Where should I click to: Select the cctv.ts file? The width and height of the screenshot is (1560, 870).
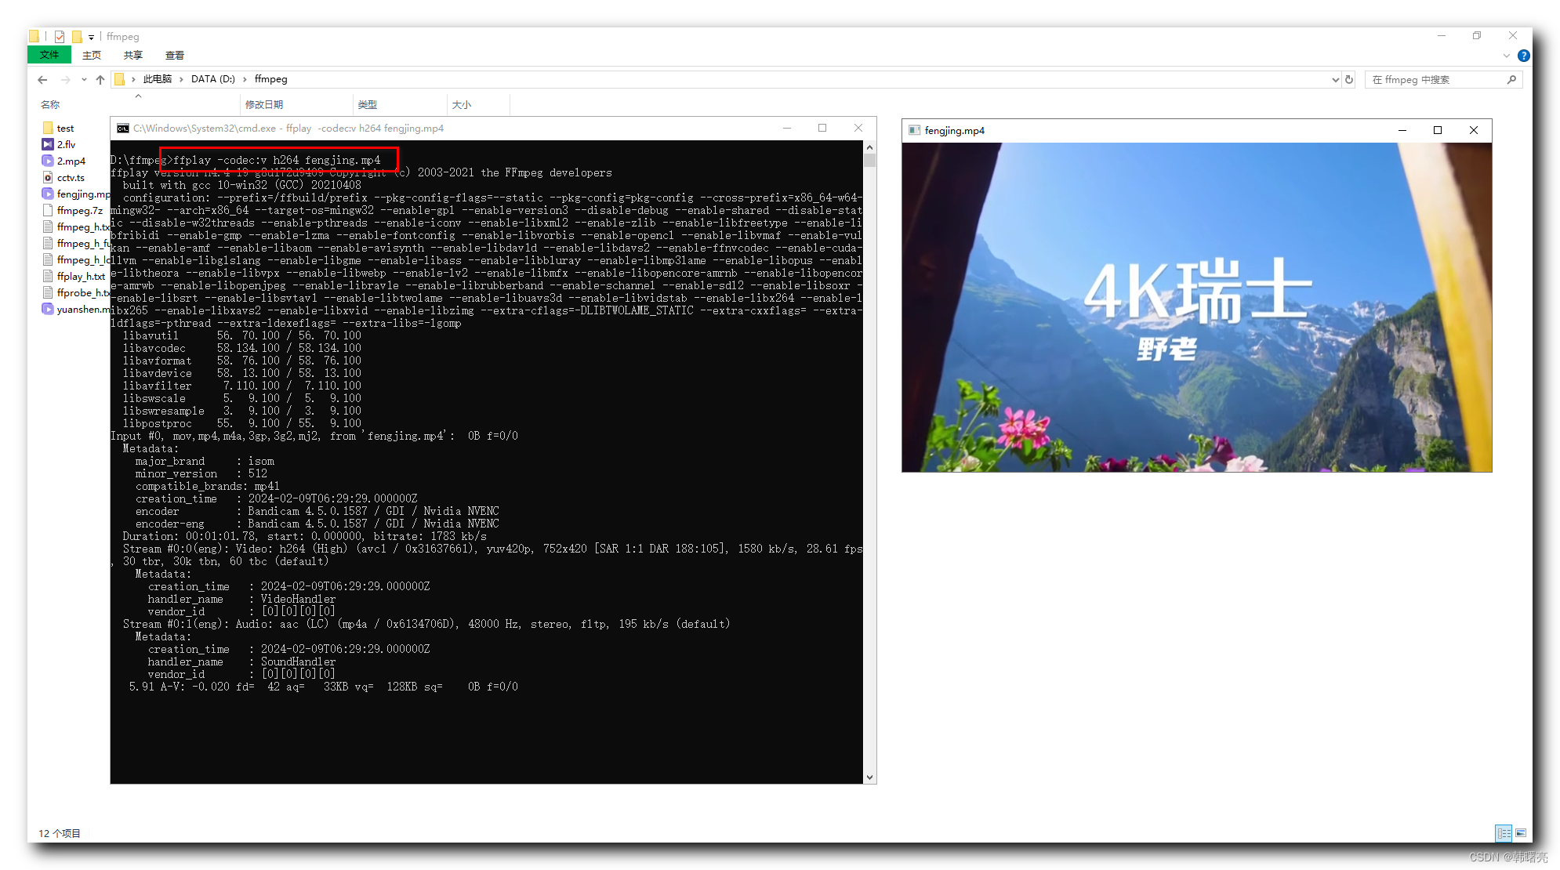point(69,177)
